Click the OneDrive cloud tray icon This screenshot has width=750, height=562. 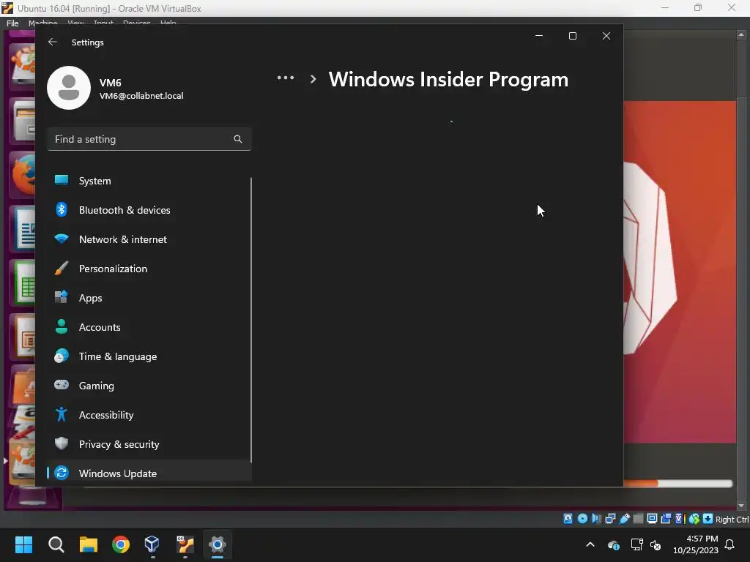614,544
